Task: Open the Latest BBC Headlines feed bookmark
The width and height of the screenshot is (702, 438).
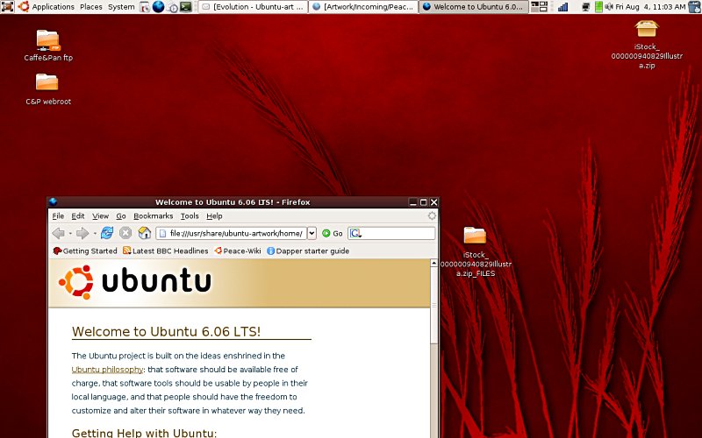Action: 166,251
